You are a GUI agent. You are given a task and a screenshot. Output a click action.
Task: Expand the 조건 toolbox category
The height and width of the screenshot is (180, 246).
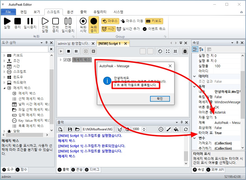[4, 61]
